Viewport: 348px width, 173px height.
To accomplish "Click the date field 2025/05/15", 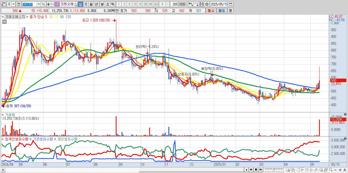I will coord(219,4).
